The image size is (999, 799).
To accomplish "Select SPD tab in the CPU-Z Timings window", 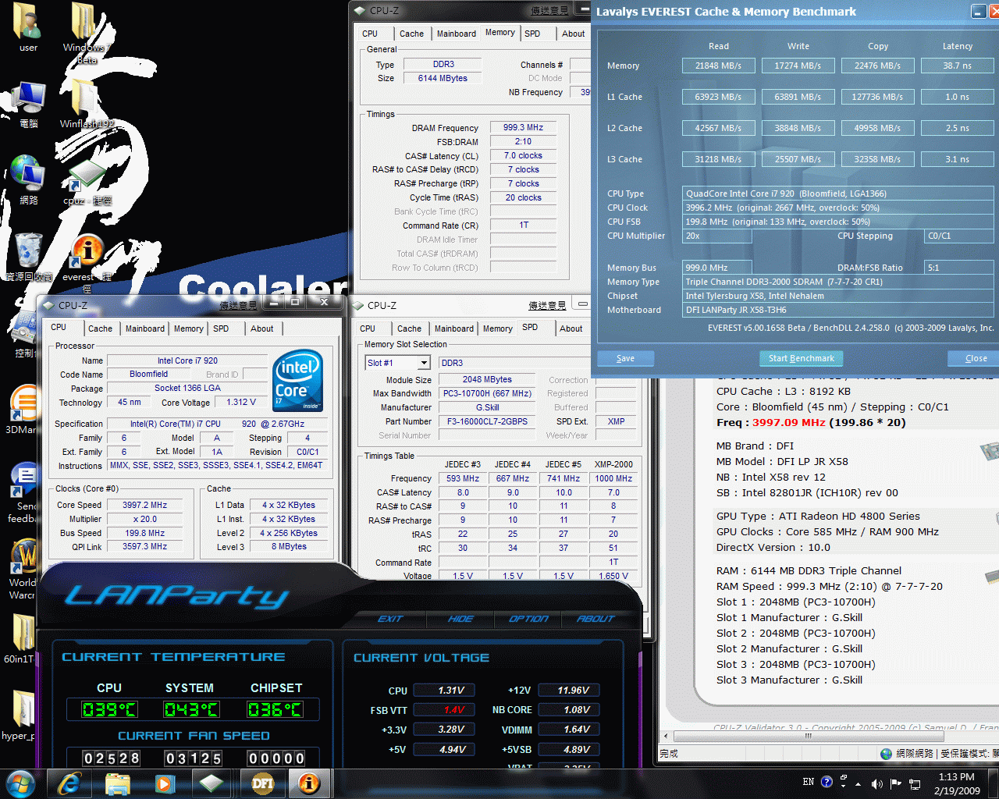I will coord(532,34).
